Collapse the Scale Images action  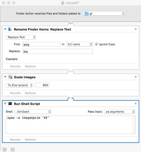click(5, 77)
